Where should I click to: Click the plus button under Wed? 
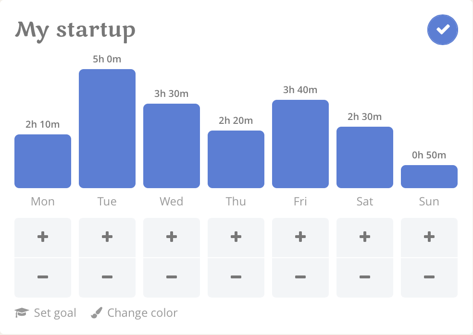[172, 237]
